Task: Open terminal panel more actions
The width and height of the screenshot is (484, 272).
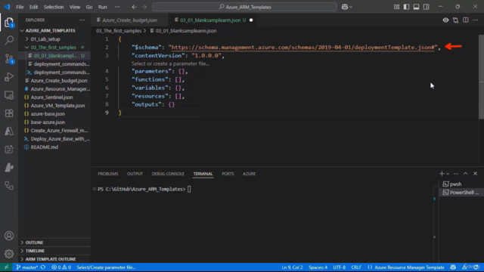Action: (456, 174)
